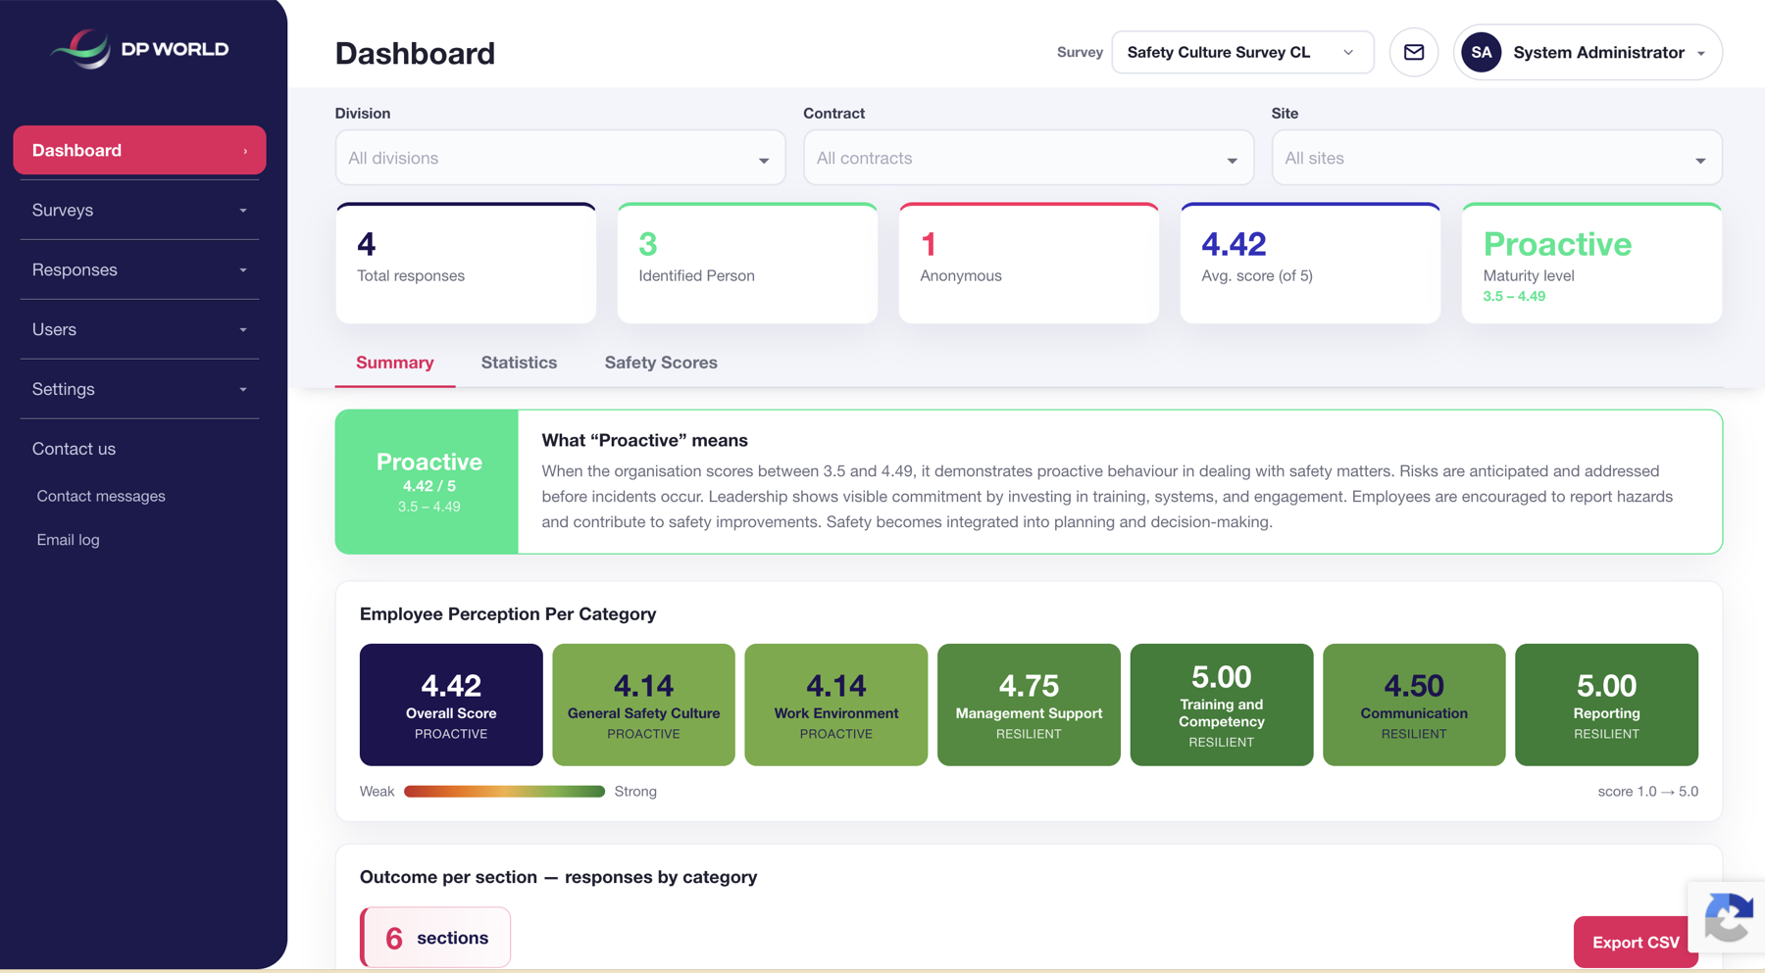Screen dimensions: 1765x973
Task: Open Contact us in the sidebar
Action: click(74, 449)
